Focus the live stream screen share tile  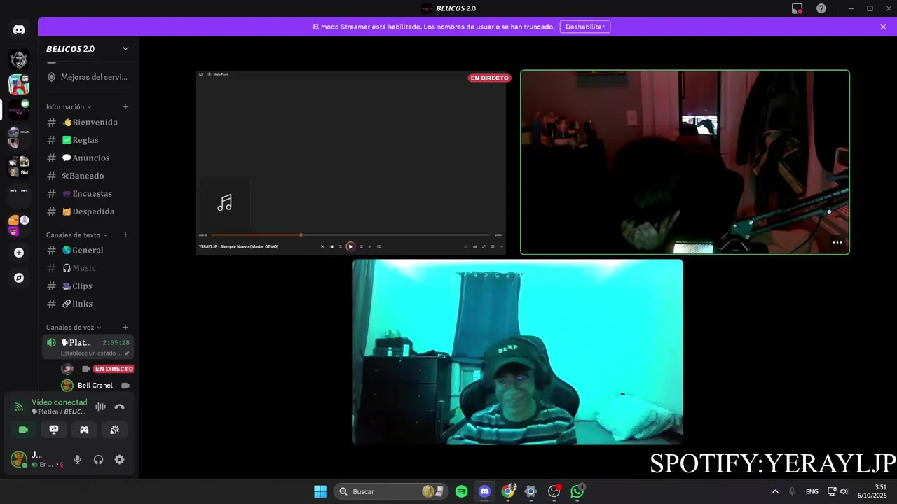click(x=350, y=162)
